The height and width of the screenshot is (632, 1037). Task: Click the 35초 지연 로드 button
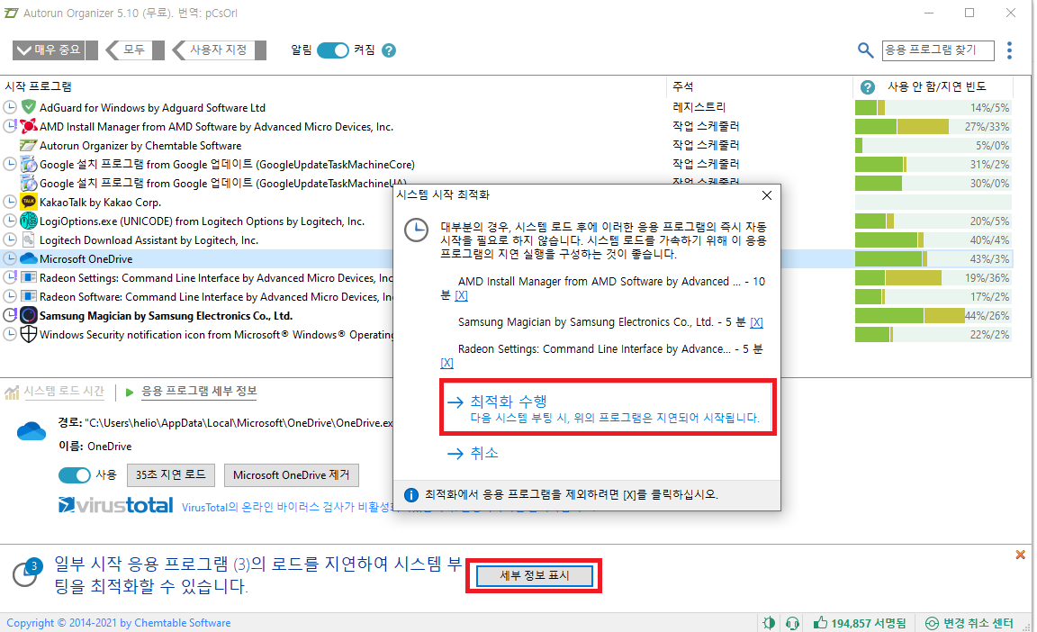(x=171, y=474)
